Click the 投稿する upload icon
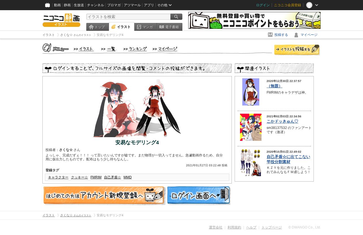This screenshot has width=363, height=235. (270, 35)
